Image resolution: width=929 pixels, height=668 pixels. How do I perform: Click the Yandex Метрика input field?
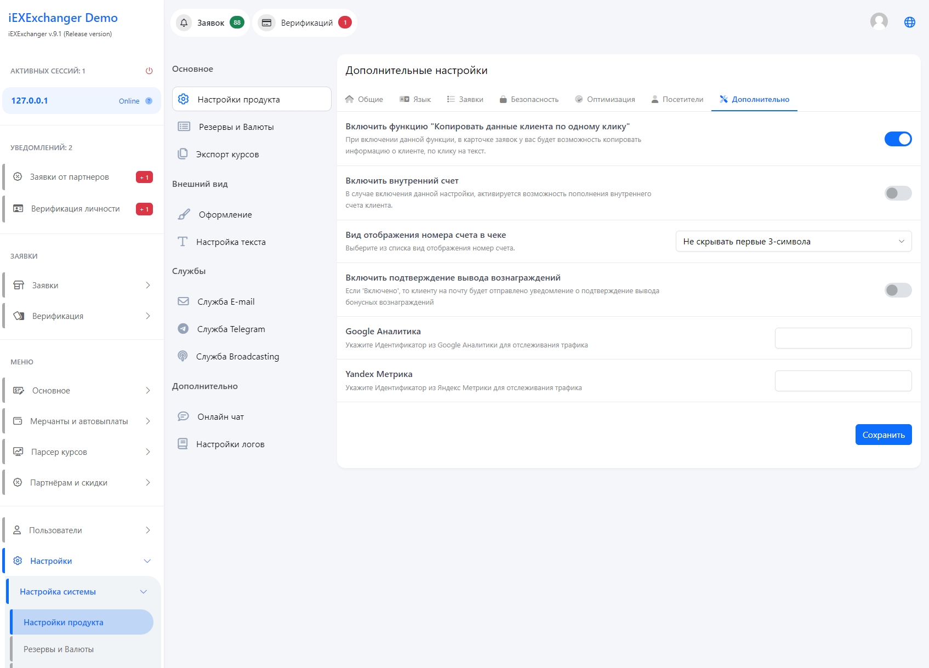(843, 381)
